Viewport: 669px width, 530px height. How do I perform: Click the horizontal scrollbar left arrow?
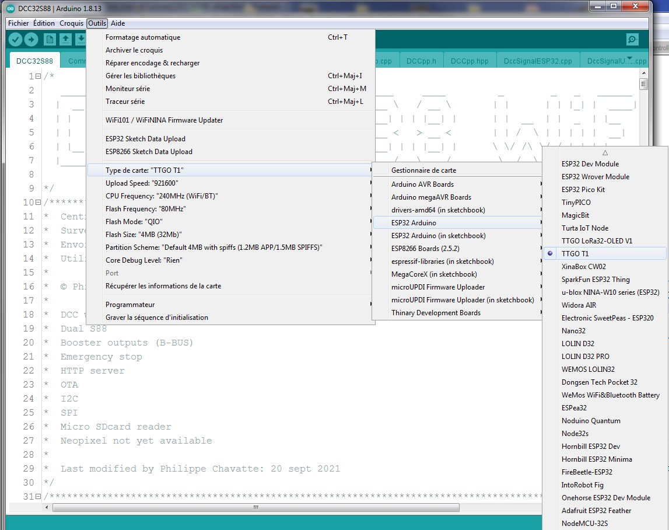(47, 507)
